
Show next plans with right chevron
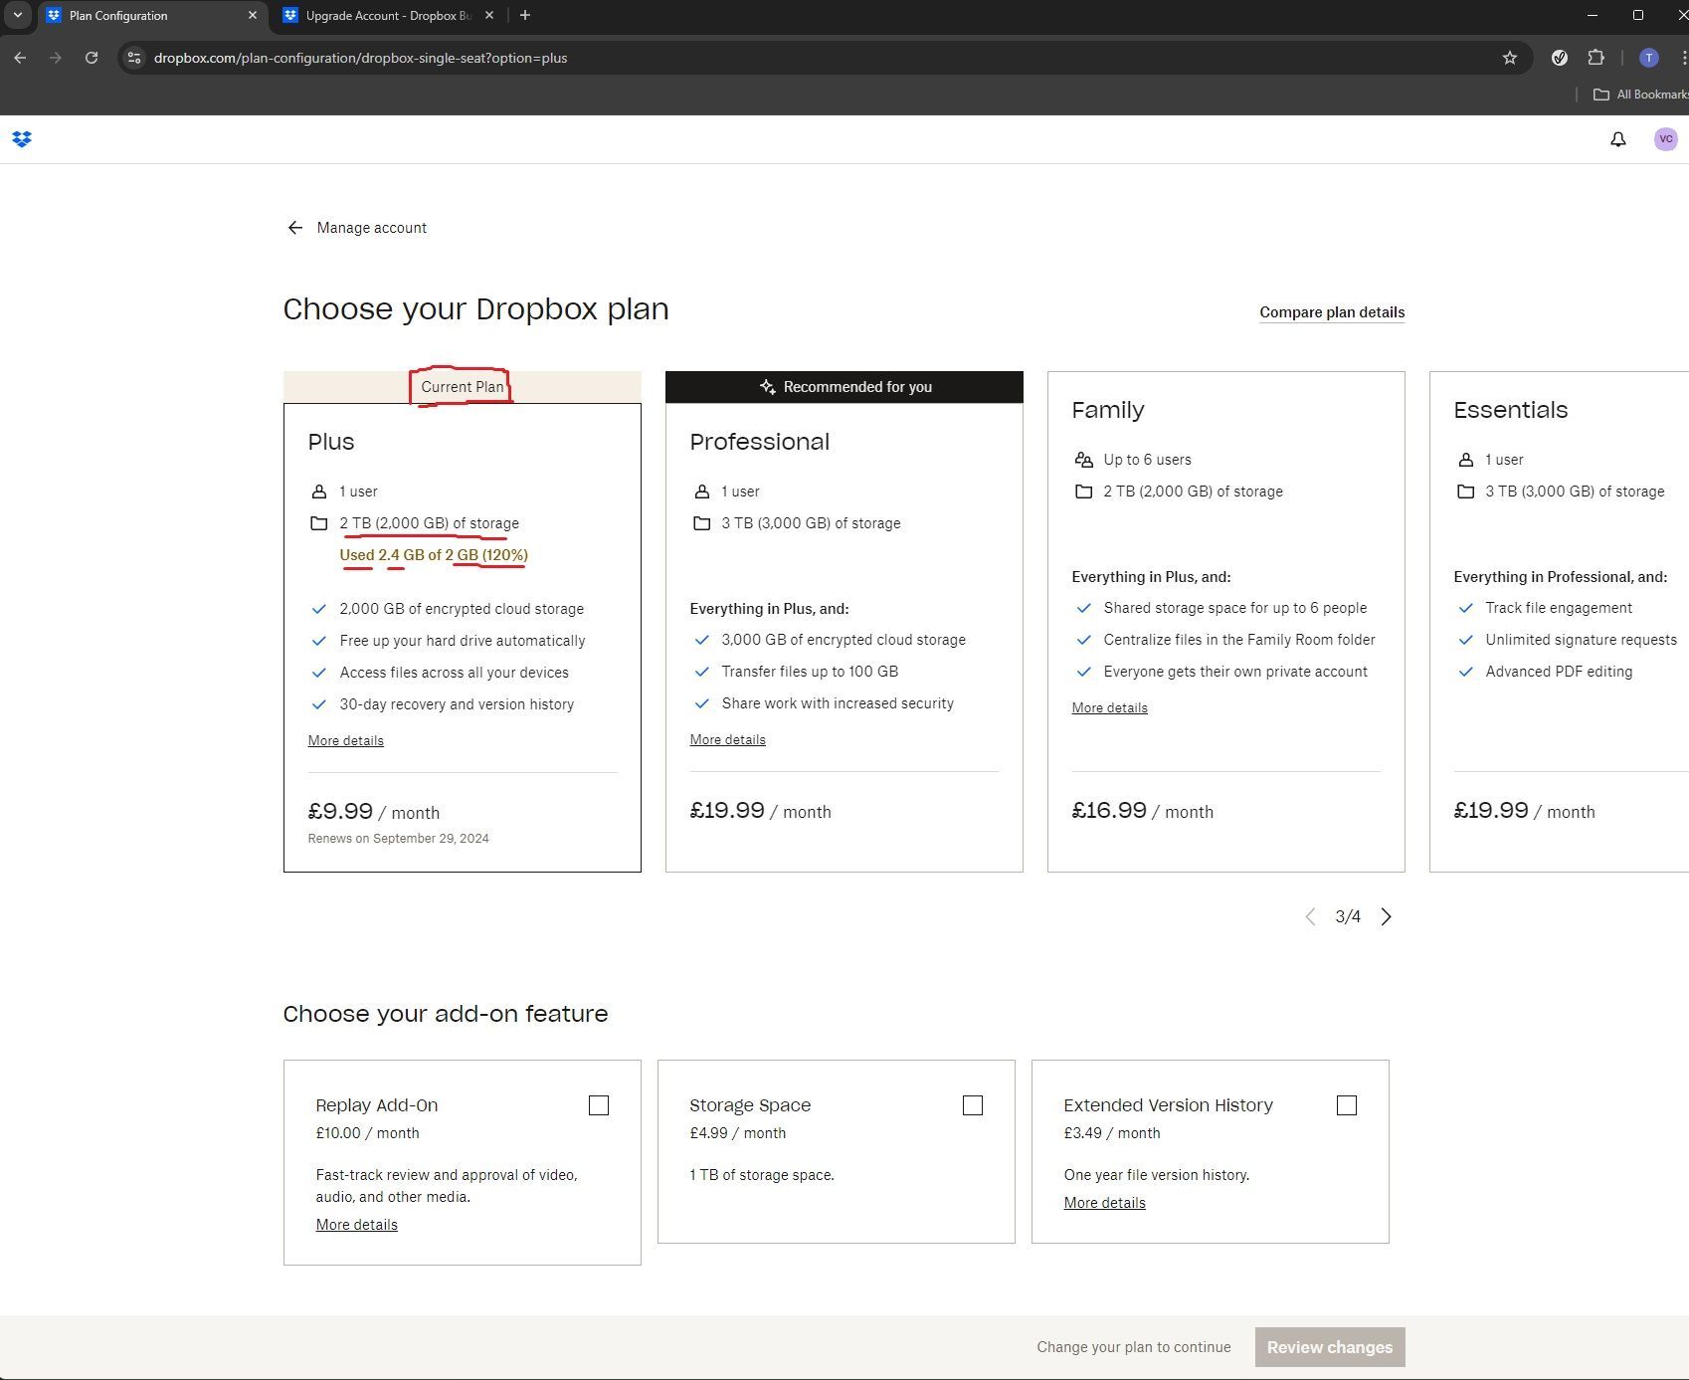point(1387,916)
